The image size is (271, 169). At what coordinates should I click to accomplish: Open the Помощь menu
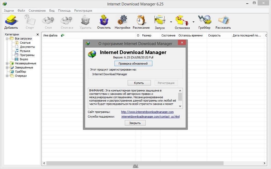click(64, 11)
